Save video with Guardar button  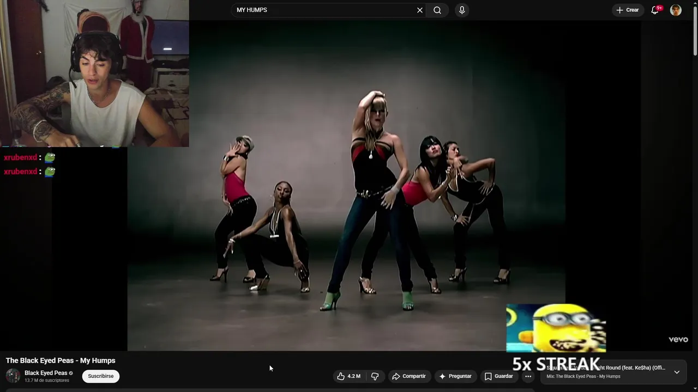click(499, 376)
